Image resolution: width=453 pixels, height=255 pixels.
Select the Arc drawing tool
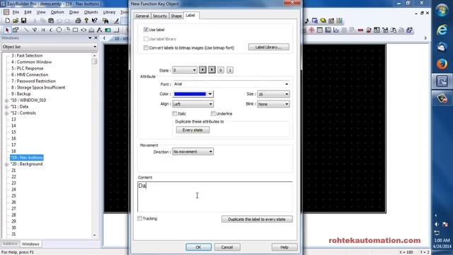tap(51, 30)
